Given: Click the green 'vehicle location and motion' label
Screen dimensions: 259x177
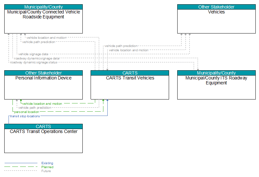Looking at the screenshot, I should tap(42, 104).
